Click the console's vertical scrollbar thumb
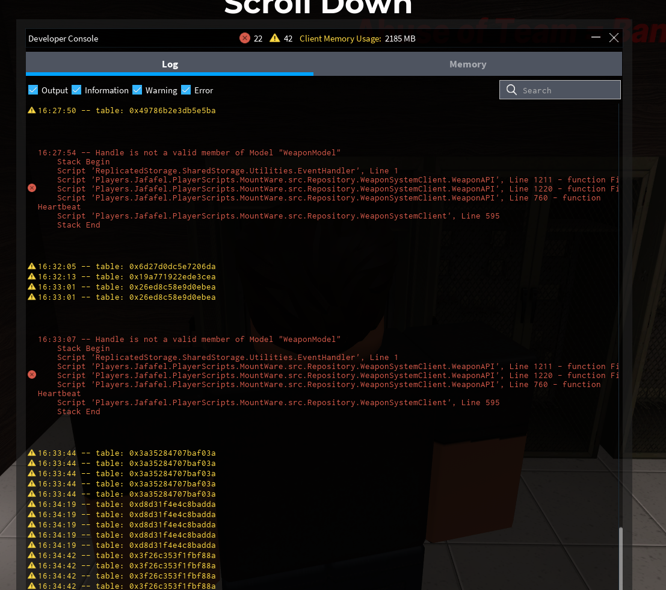This screenshot has width=666, height=590. click(620, 557)
